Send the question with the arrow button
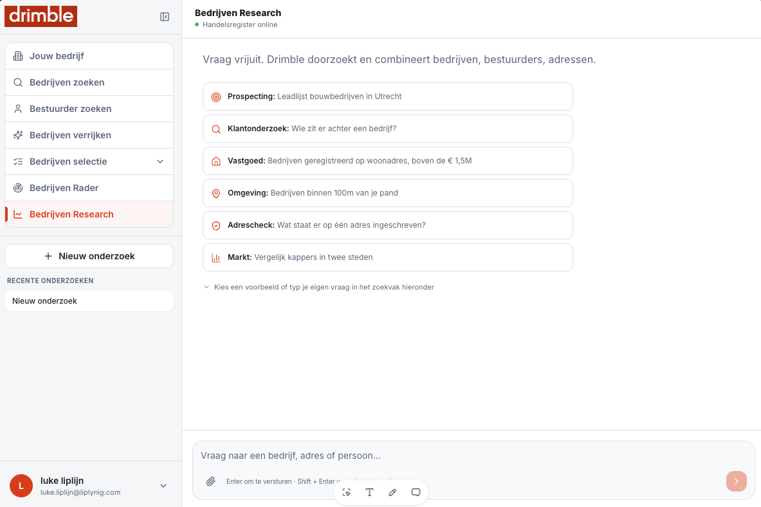Image resolution: width=761 pixels, height=507 pixels. tap(737, 481)
